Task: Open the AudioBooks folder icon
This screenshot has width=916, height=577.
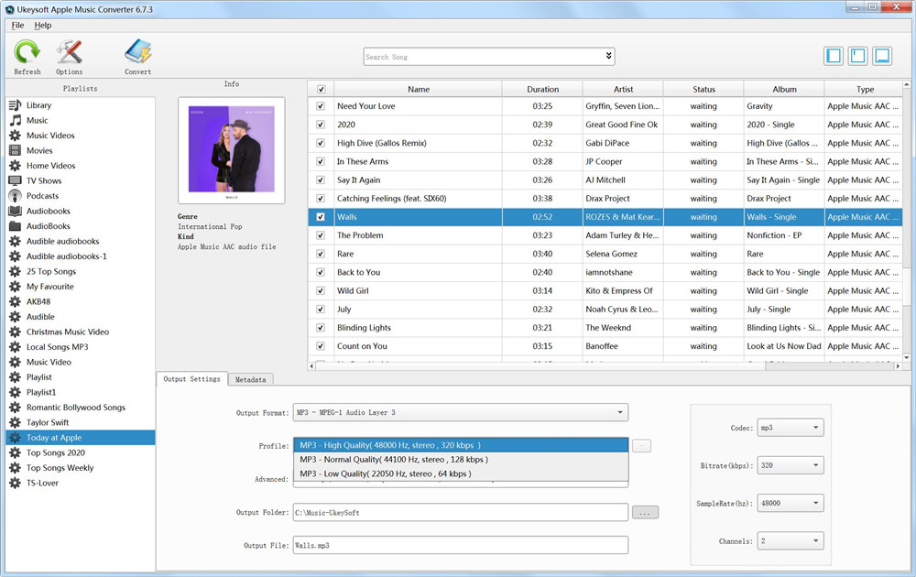Action: [16, 226]
